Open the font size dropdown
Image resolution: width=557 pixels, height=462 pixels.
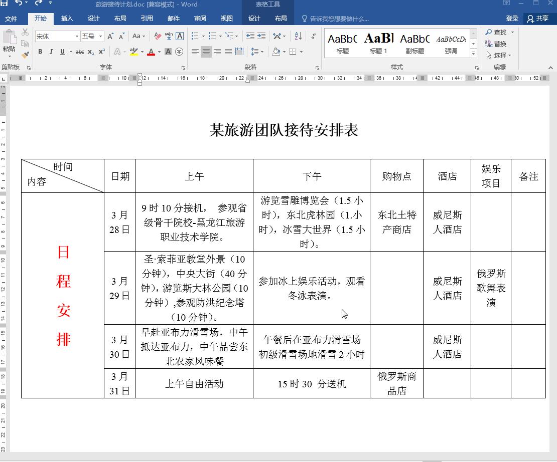100,36
